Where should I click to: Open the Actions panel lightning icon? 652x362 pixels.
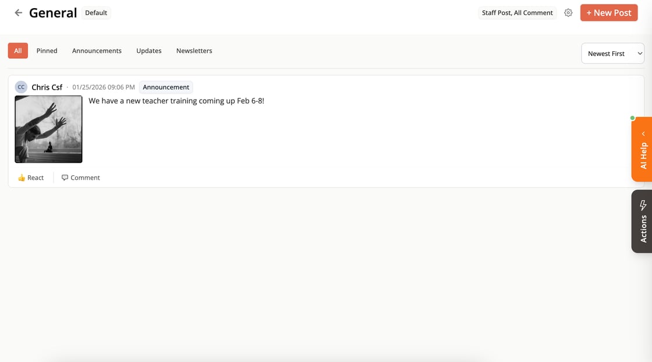pyautogui.click(x=643, y=205)
